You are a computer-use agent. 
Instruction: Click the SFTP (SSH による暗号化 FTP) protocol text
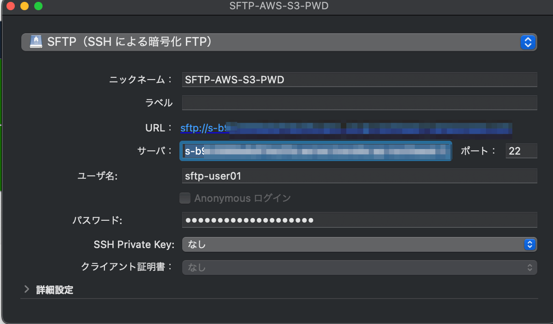click(129, 42)
